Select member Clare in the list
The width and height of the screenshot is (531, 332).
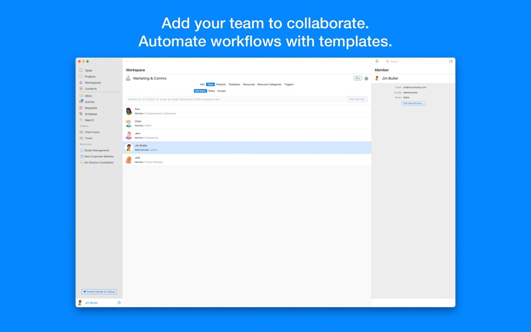click(x=247, y=124)
